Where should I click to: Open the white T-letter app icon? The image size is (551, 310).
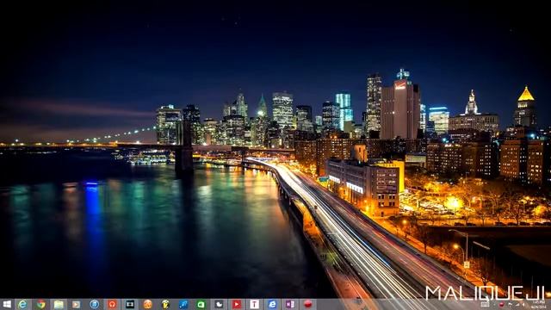click(255, 304)
